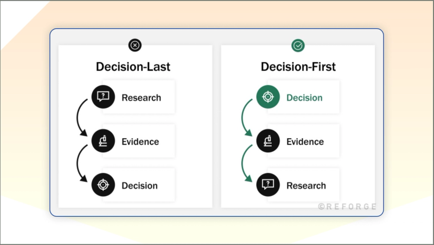
Task: Click the green checkmark icon above Decision-First
Action: (298, 46)
